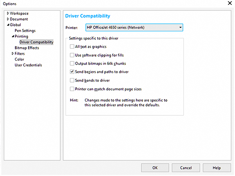Select Bitmap Effects in the tree
Viewport: 235px width, 176px height.
pos(27,48)
